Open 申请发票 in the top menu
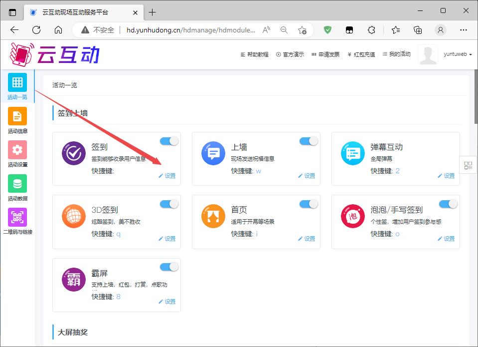The height and width of the screenshot is (347, 478). (325, 54)
